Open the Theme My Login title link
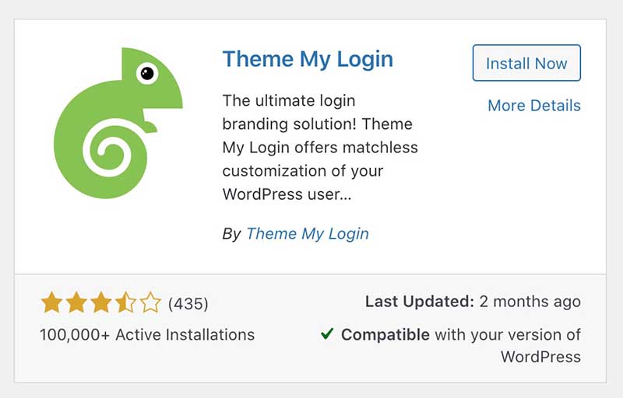 308,59
